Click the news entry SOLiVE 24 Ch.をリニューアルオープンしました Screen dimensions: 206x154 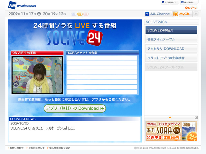(43, 128)
